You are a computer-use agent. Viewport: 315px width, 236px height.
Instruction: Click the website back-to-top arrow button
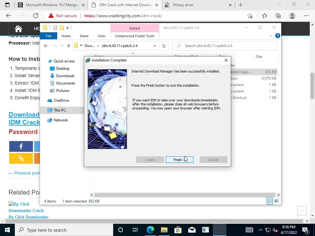click(302, 210)
